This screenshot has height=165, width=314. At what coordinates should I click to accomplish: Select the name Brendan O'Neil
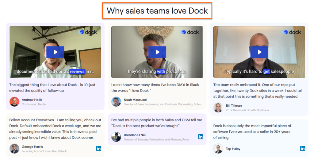click(x=135, y=135)
